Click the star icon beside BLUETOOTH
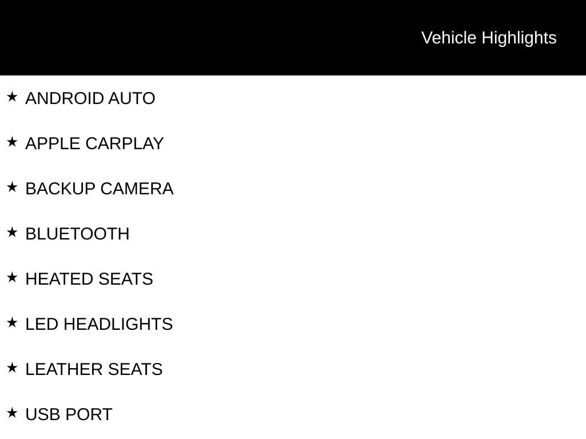 coord(12,232)
